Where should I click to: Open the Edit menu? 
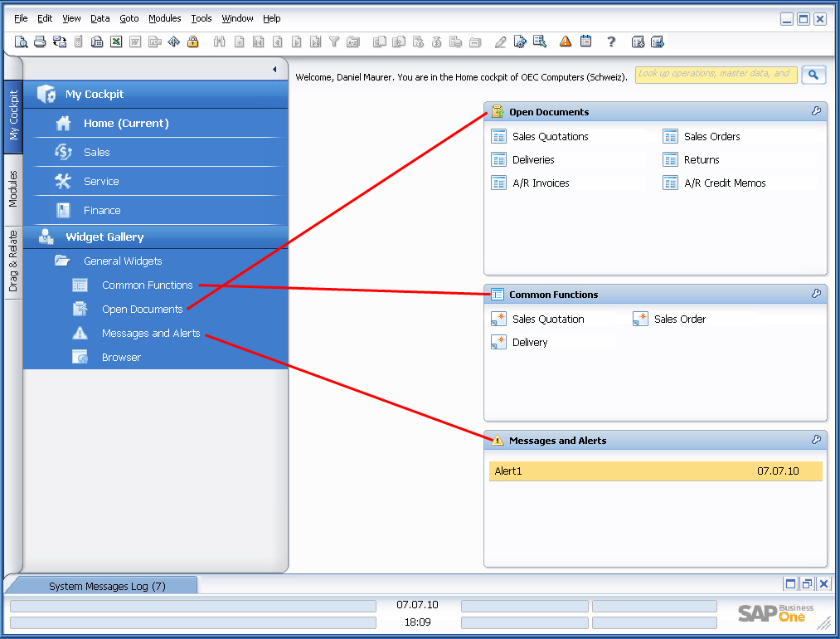click(45, 18)
